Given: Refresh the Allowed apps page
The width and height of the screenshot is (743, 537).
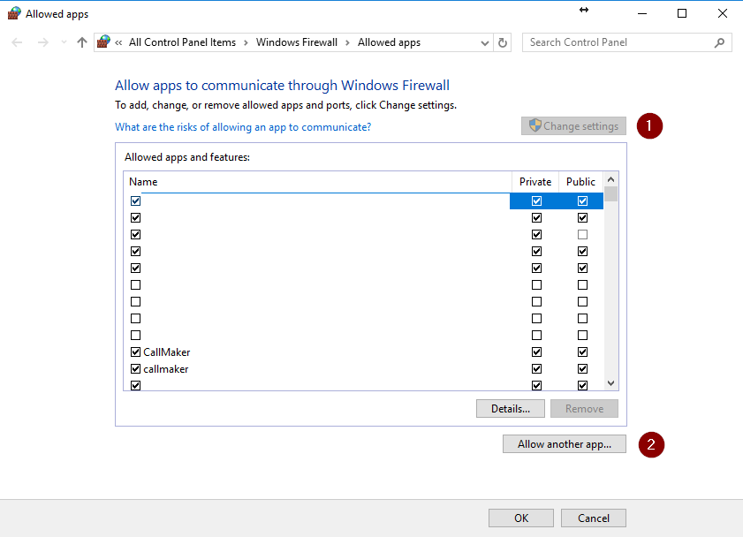Looking at the screenshot, I should pyautogui.click(x=503, y=43).
